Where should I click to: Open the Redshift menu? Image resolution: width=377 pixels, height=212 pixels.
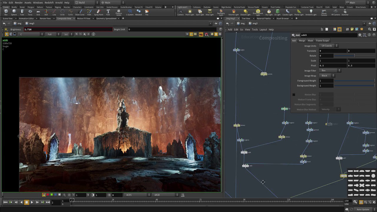point(49,3)
